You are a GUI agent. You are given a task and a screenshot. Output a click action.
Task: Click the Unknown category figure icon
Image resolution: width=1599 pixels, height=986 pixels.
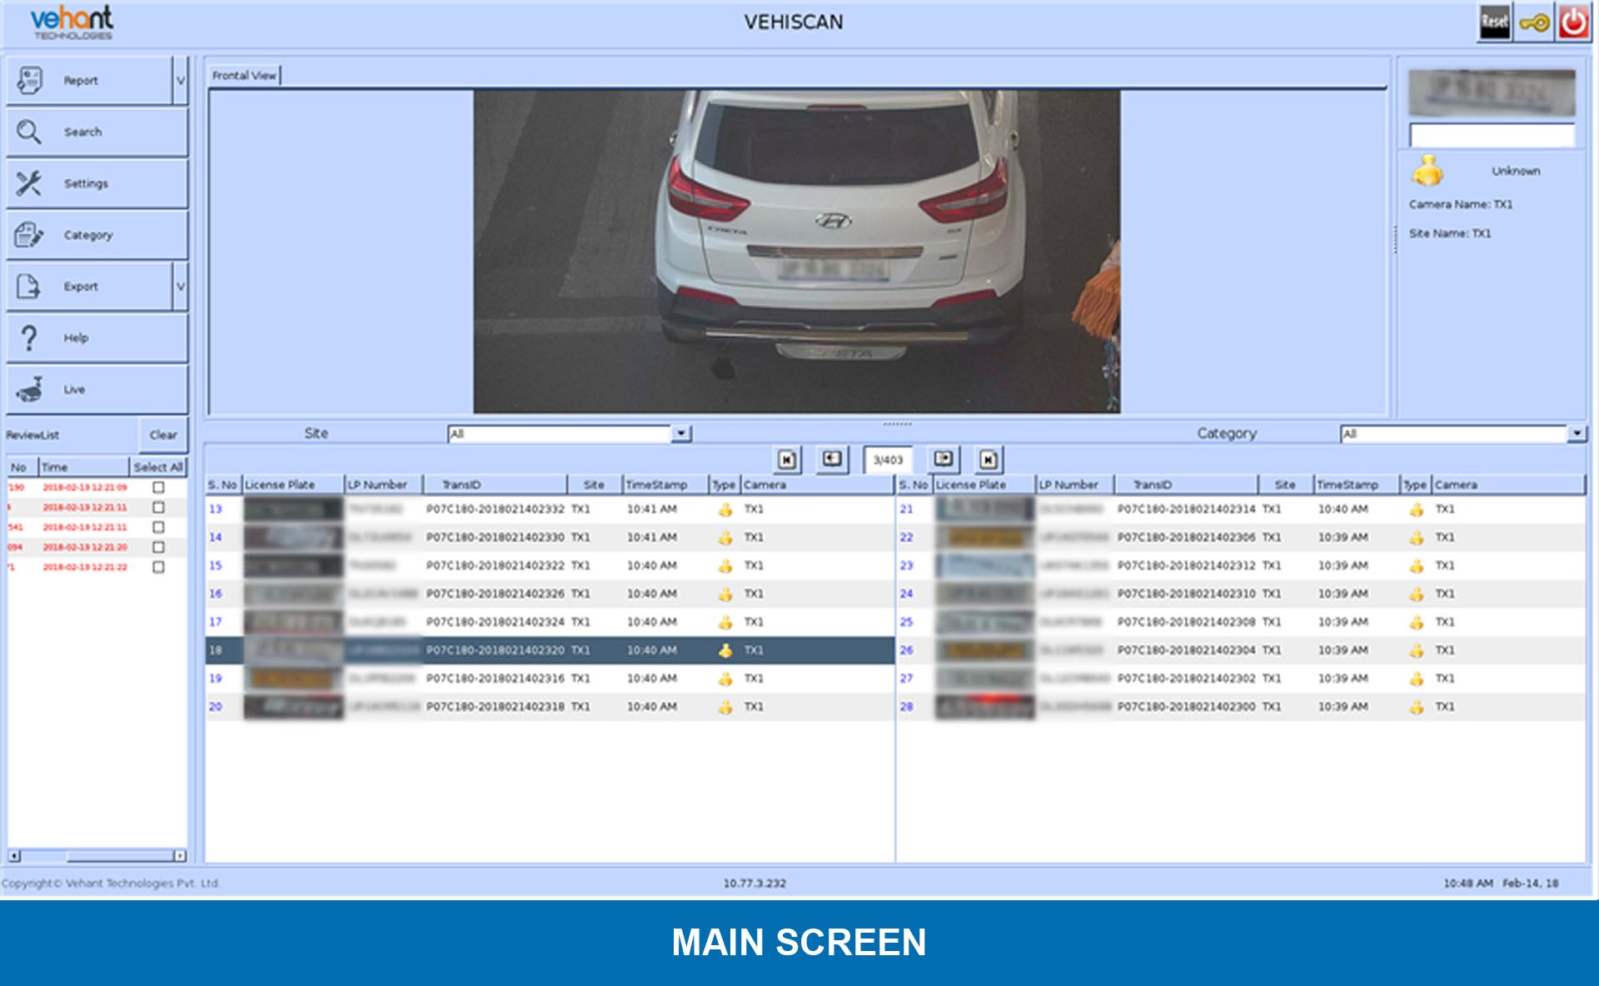point(1427,171)
